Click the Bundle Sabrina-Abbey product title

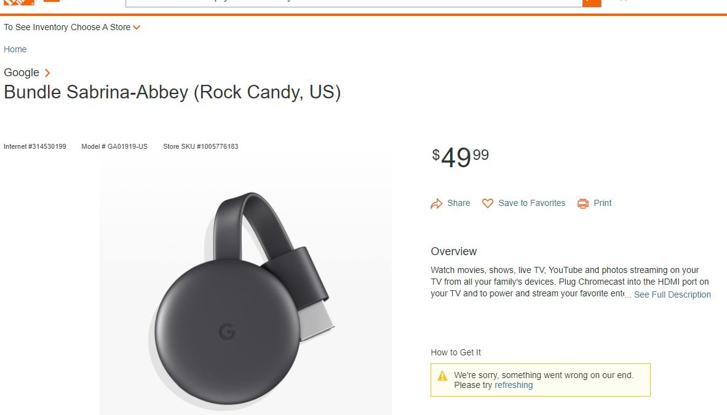172,92
